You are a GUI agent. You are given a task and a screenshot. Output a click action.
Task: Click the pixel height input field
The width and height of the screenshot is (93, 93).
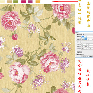pyautogui.click(x=84, y=39)
